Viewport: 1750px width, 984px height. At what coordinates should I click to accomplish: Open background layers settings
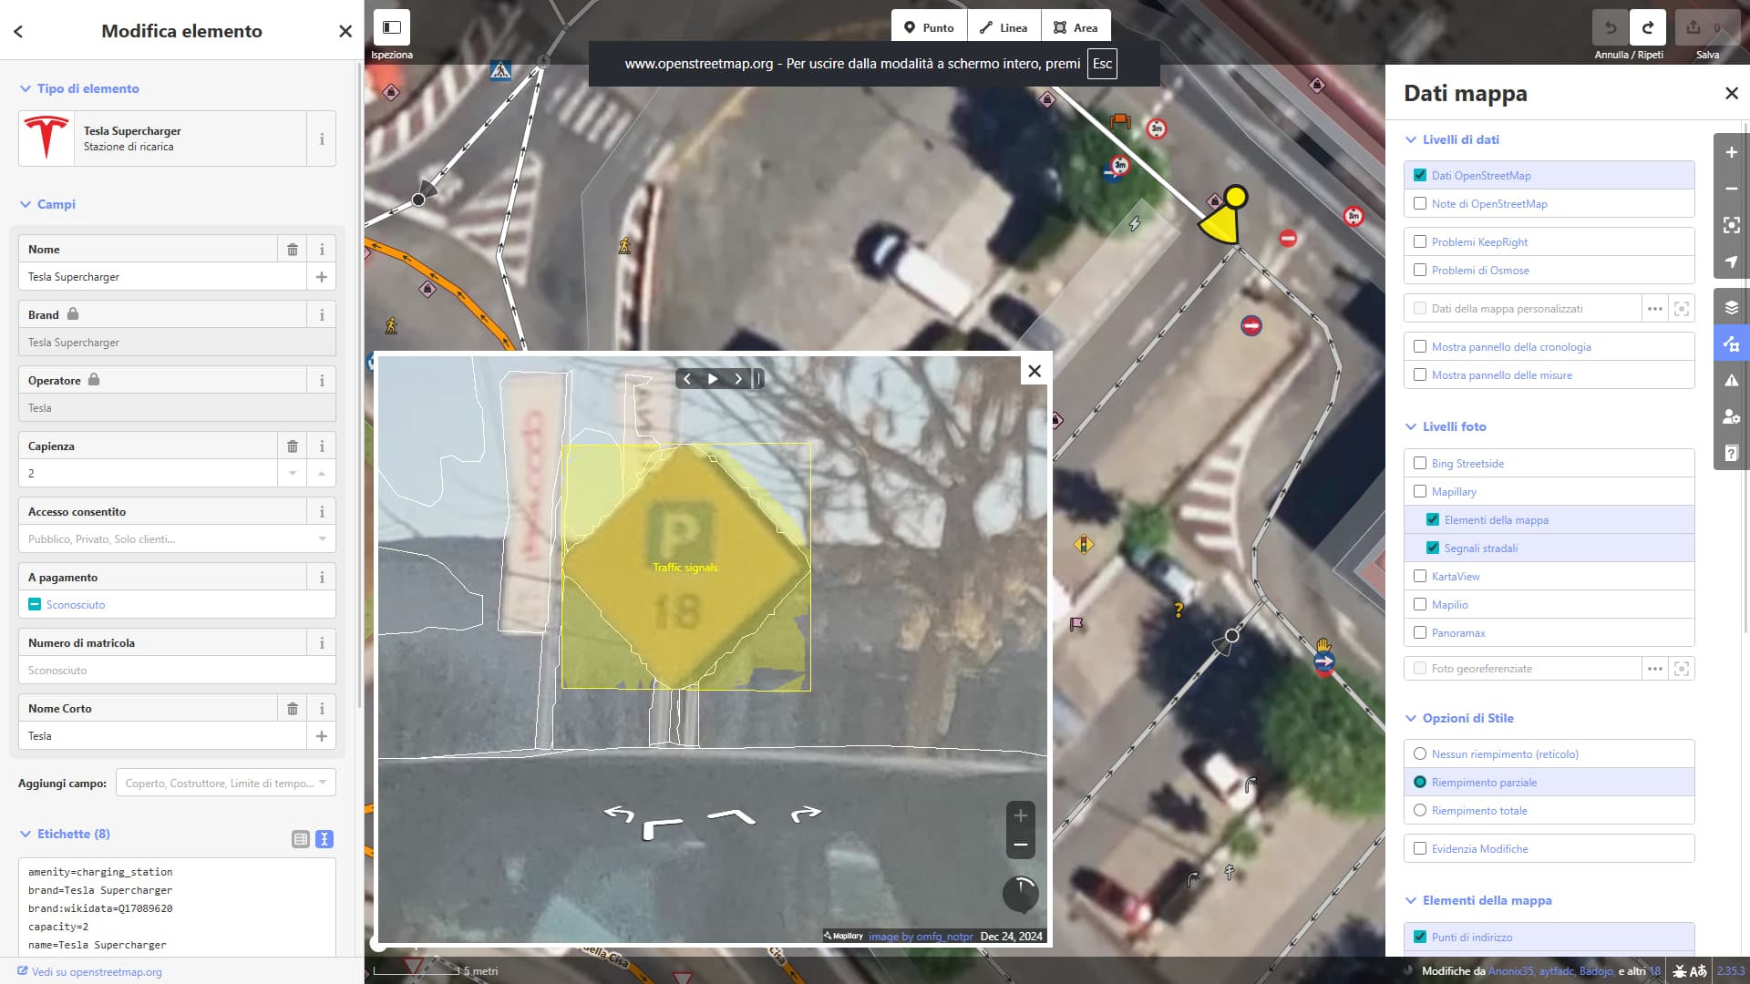1732,307
